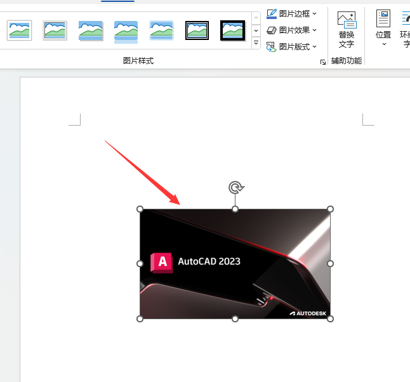Open the 图片版式 dropdown arrow
Viewport: 410px width, 382px height.
coord(315,47)
